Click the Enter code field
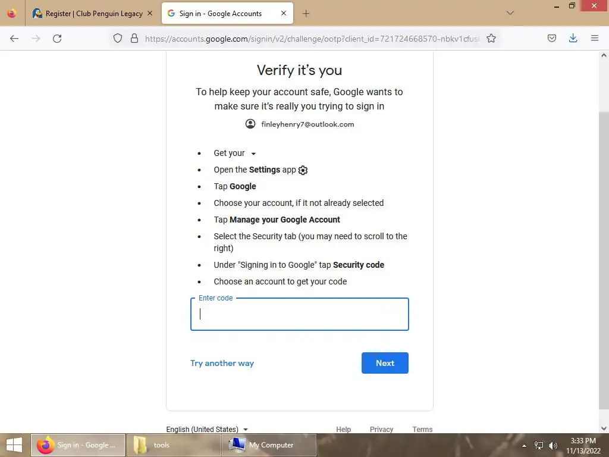The width and height of the screenshot is (609, 457). coord(300,314)
